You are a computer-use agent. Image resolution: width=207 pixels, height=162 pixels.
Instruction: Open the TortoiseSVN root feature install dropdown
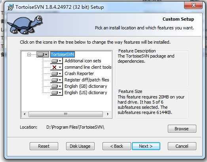[x=42, y=54]
